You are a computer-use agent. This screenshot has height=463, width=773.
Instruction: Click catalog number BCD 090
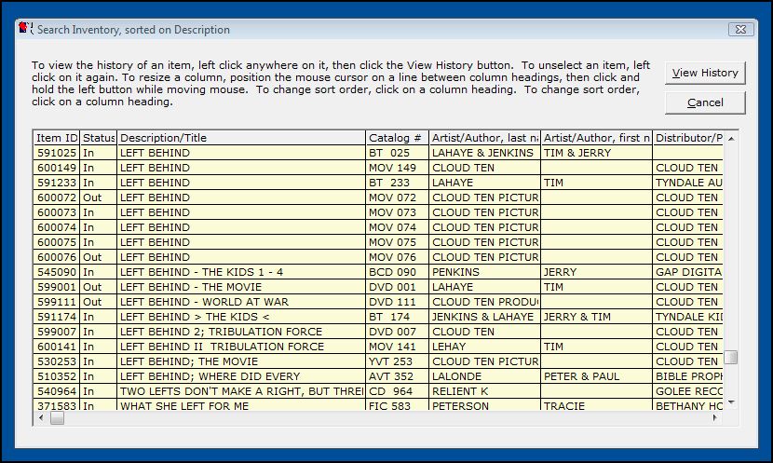[x=397, y=272]
